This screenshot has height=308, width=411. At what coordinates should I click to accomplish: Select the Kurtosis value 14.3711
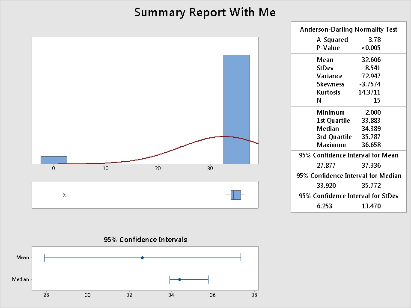coord(369,92)
